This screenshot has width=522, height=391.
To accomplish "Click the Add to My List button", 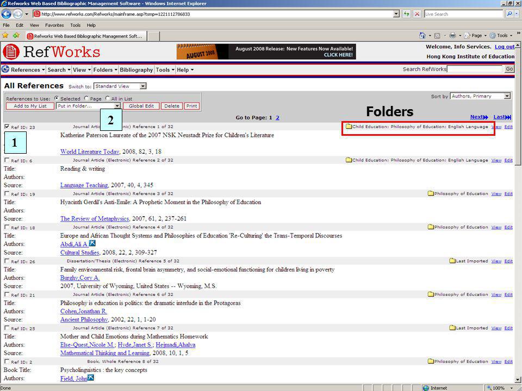I will coord(30,106).
